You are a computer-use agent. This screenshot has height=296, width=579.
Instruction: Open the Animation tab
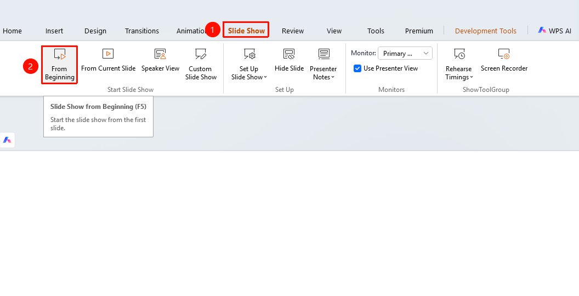(x=191, y=31)
